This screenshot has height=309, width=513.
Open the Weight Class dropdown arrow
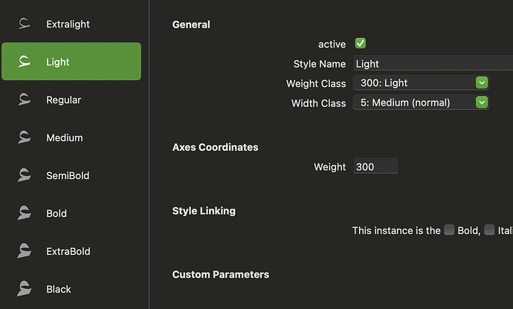482,82
